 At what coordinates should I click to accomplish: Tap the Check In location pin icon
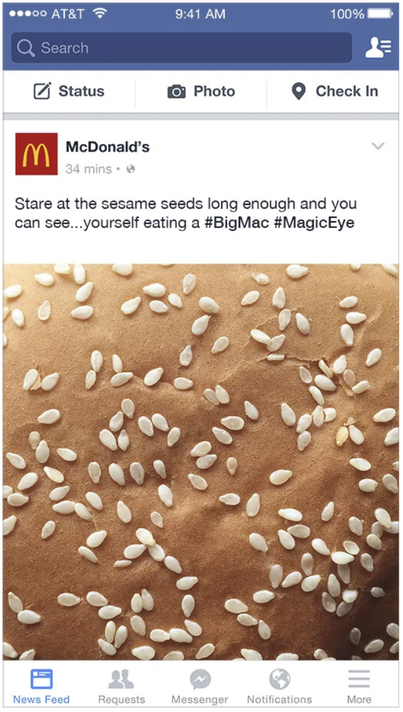coord(298,91)
